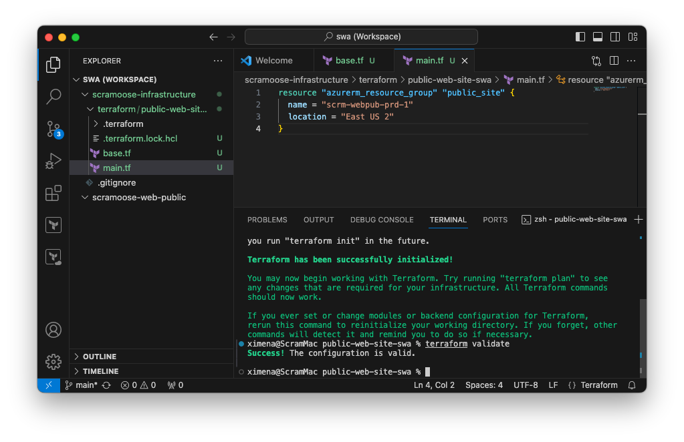
Task: Collapse the scramoose-web-public folder
Action: (x=151, y=197)
